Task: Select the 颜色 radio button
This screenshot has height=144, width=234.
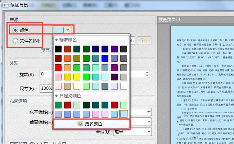Action: [x=15, y=30]
